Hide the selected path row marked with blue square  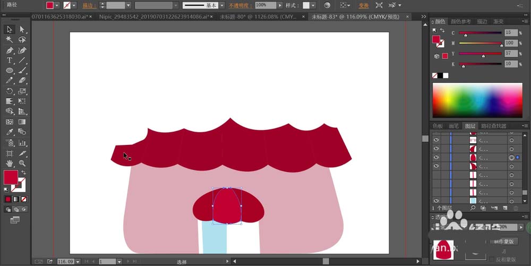[436, 157]
